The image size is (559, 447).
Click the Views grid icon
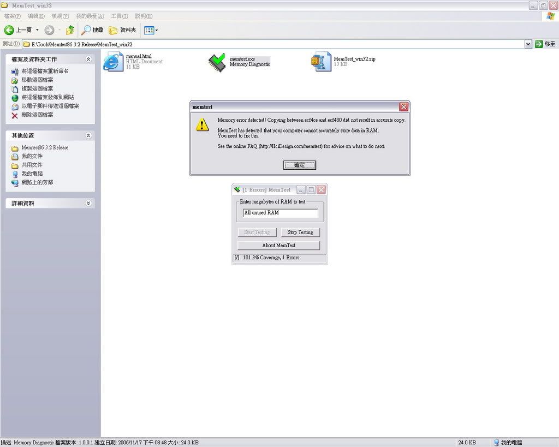tap(148, 31)
